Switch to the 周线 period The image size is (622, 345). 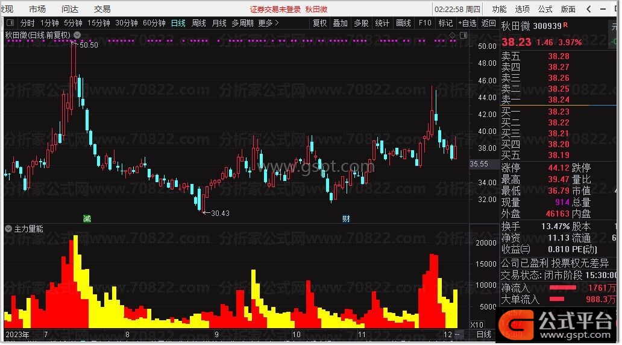click(199, 23)
